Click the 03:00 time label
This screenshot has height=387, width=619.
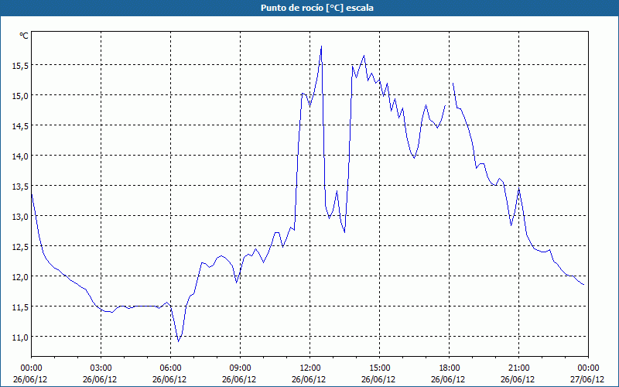click(x=101, y=368)
